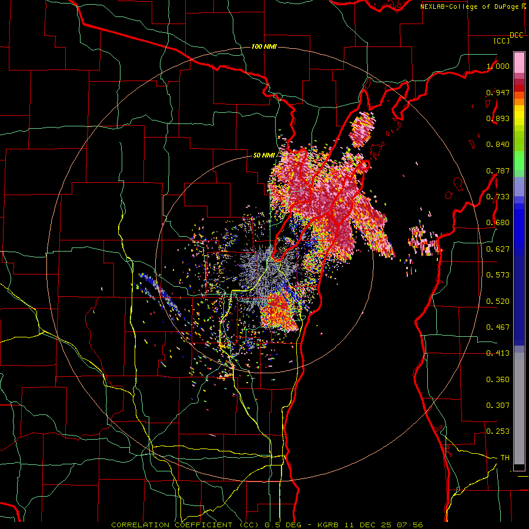Click the 0.253 value on the color scale
Viewport: 529px width, 529px height.
[x=498, y=431]
